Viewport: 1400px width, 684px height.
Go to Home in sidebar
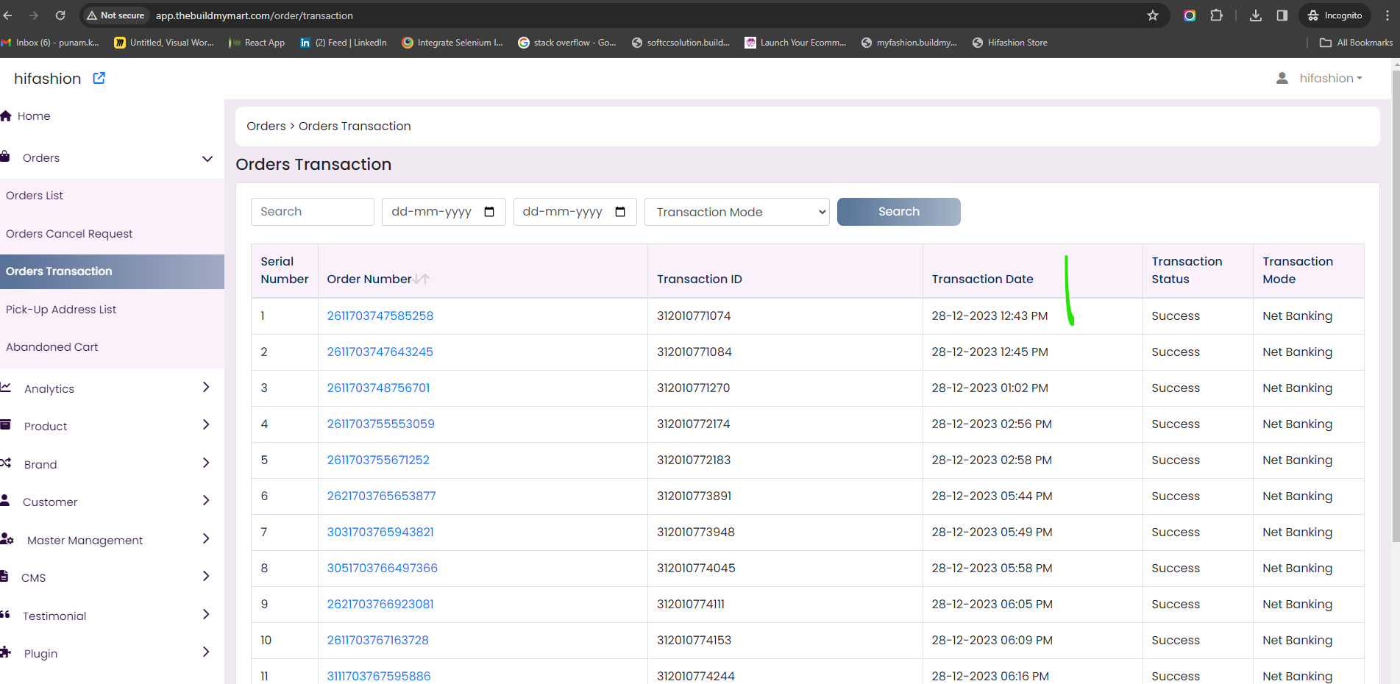tap(34, 116)
